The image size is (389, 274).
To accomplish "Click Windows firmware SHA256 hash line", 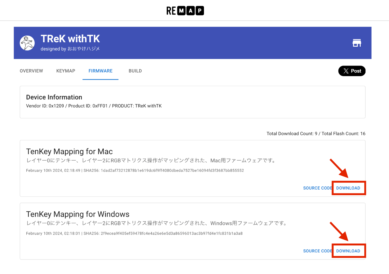I will click(x=134, y=233).
